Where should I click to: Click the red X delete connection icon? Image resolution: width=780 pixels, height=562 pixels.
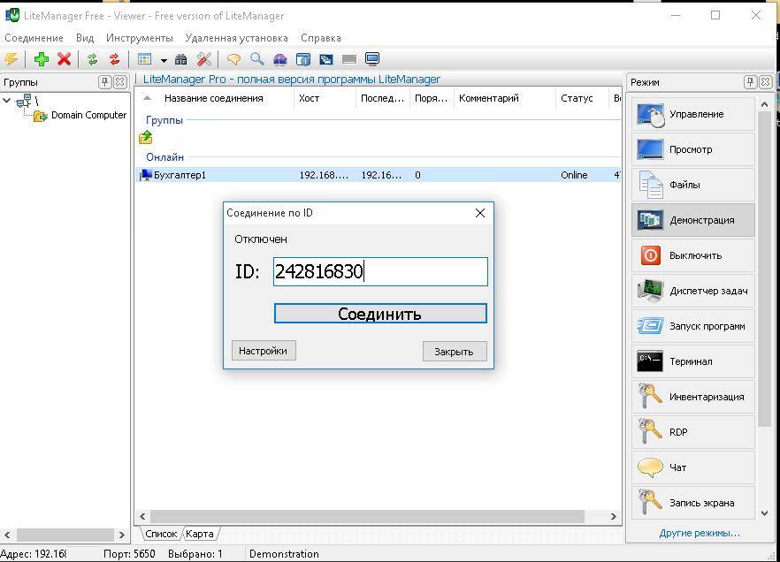[x=64, y=59]
